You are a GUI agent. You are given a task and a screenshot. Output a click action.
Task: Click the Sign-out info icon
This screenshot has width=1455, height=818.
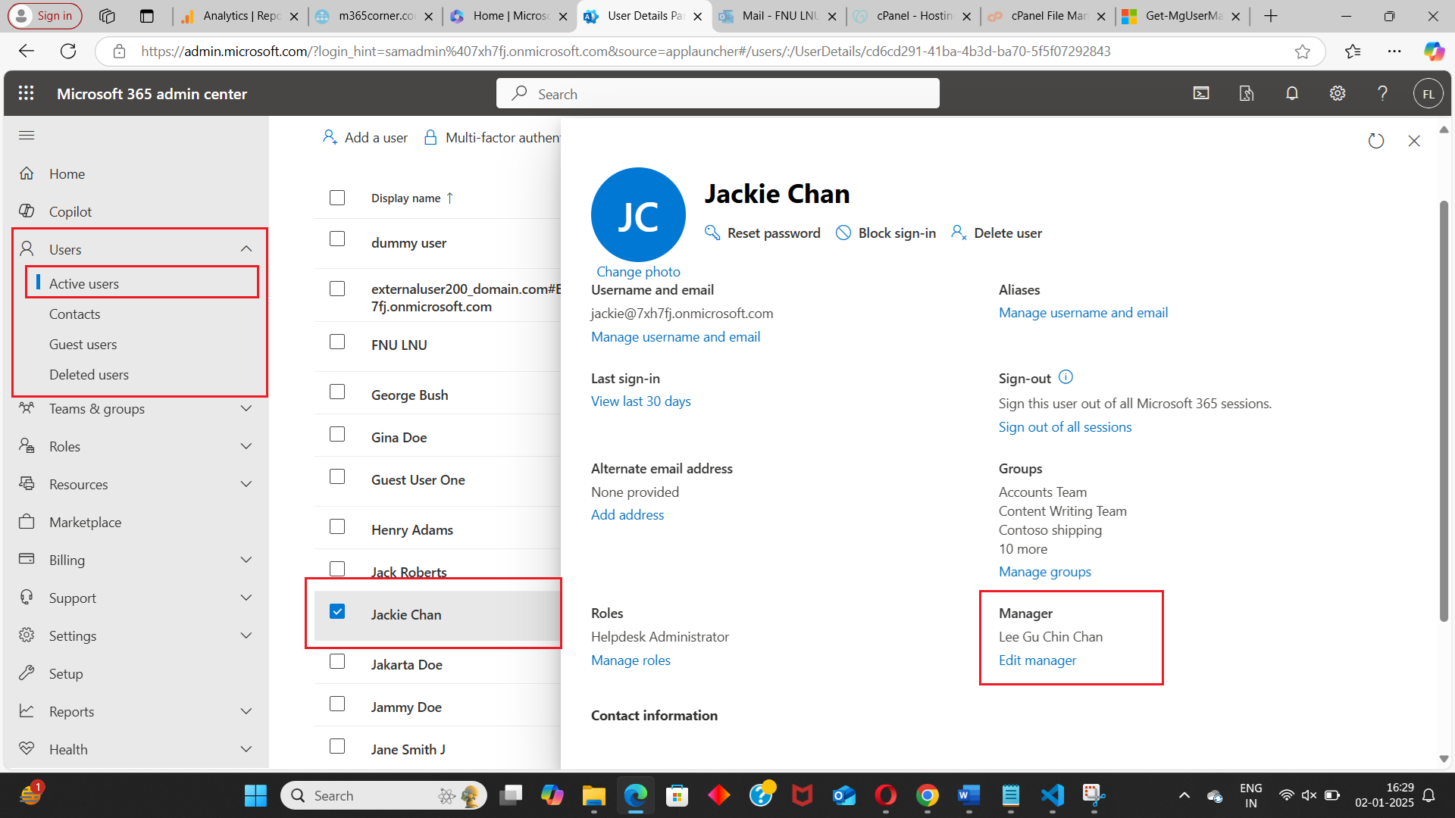(x=1065, y=377)
